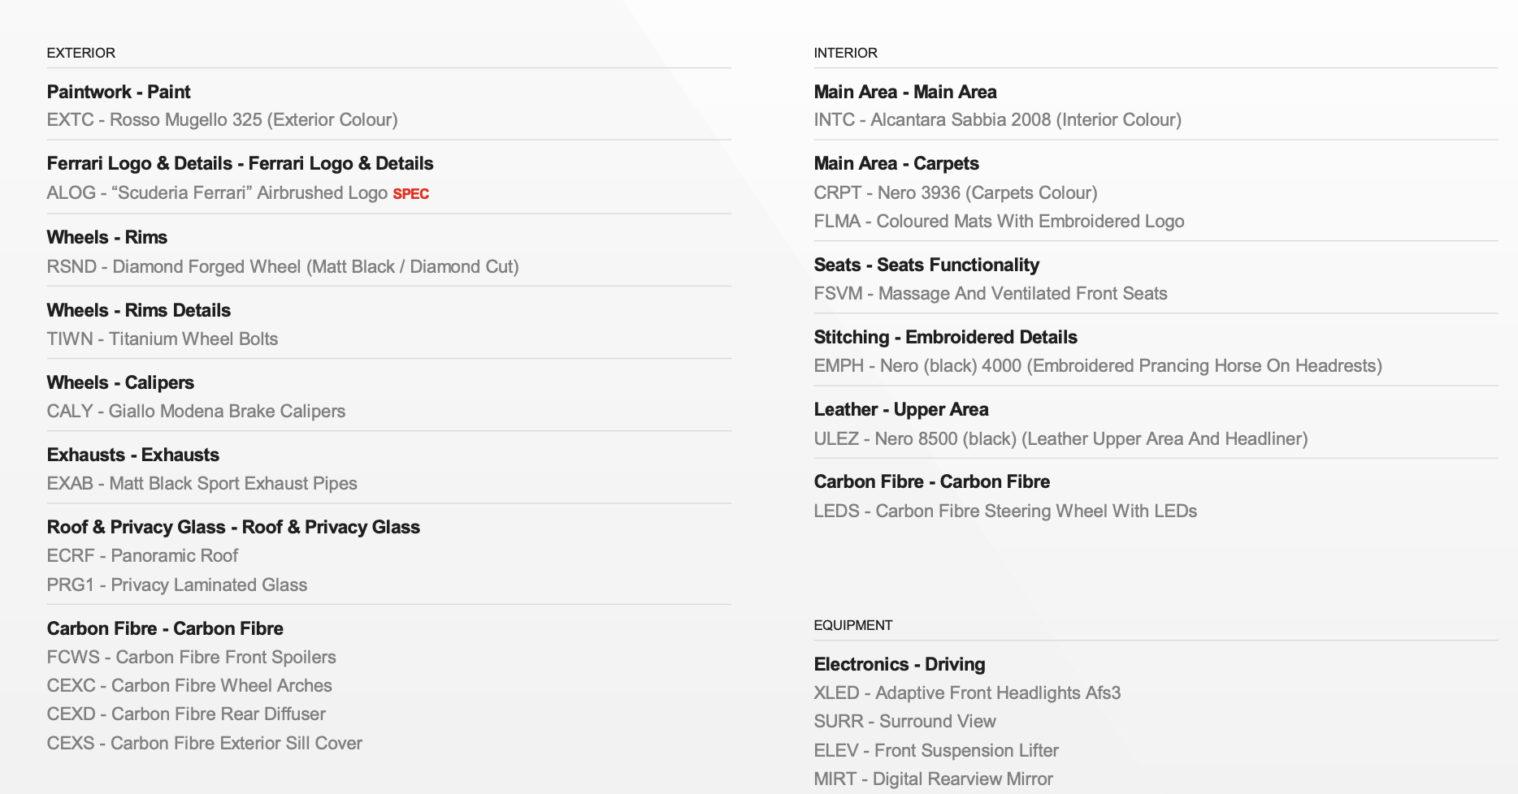Click Adaptive Front Headlights Afs3 option

point(968,693)
